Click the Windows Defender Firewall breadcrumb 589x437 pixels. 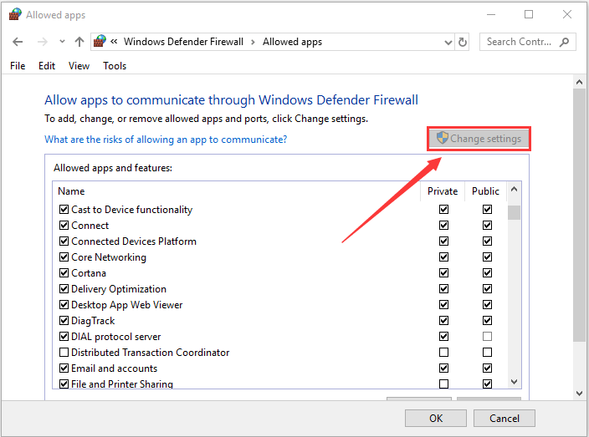click(x=183, y=42)
